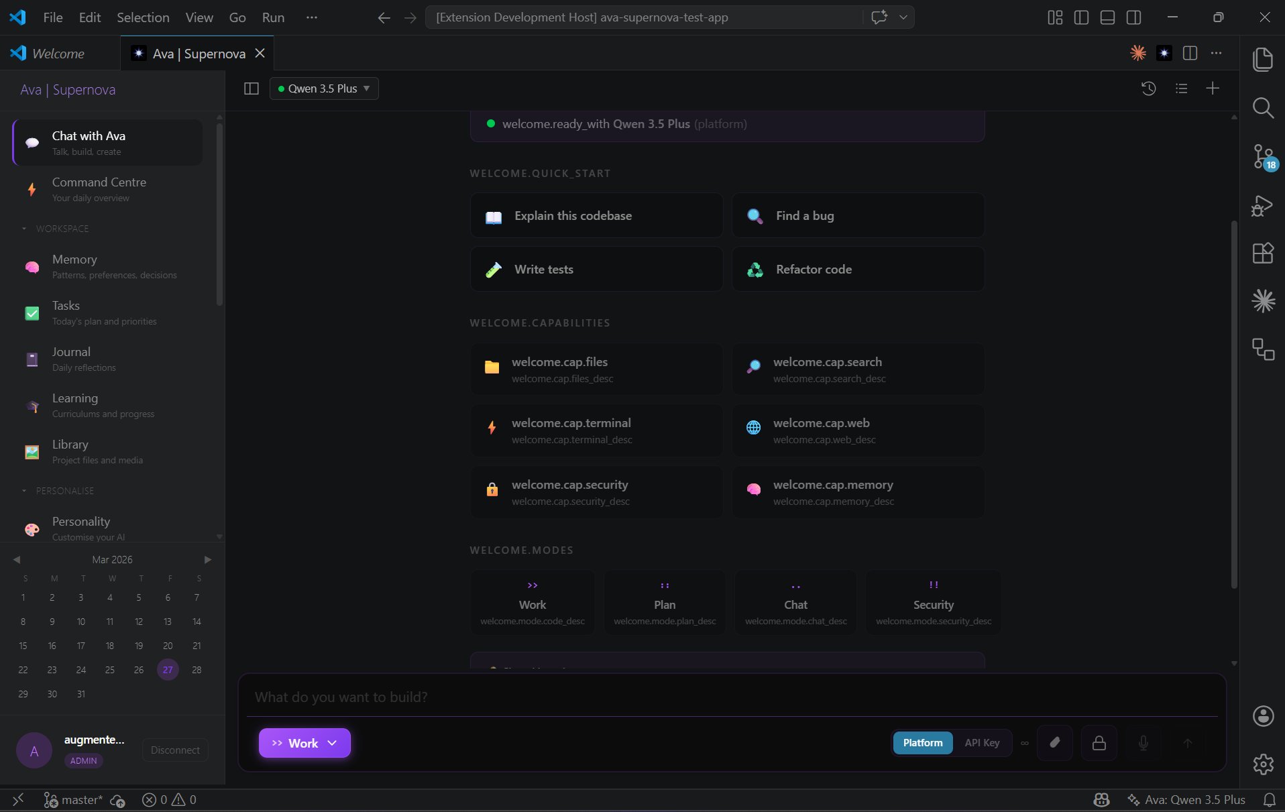This screenshot has height=812, width=1285.
Task: Start a new chat with the plus icon
Action: click(1213, 89)
